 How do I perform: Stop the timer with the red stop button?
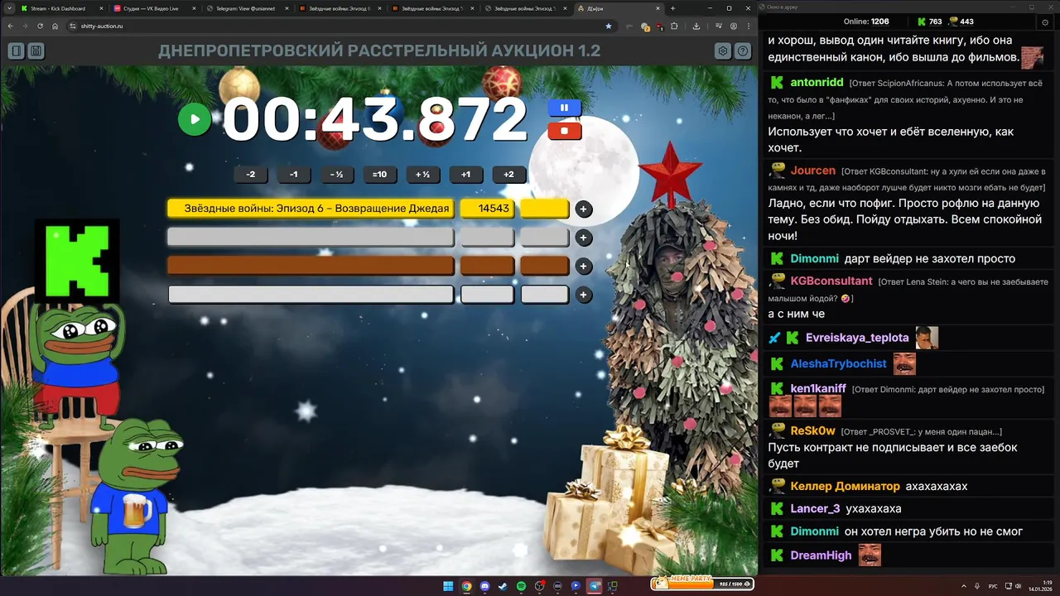coord(564,131)
